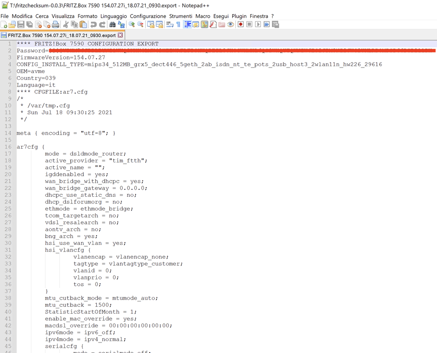Open Folder as Workspace toolbar icon
This screenshot has width=437, height=353.
coord(222,25)
